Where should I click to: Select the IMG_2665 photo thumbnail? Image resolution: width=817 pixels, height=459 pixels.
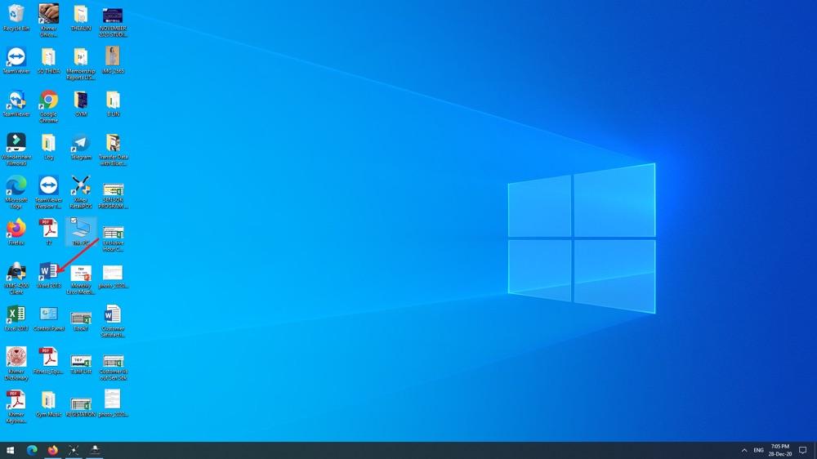[x=113, y=56]
